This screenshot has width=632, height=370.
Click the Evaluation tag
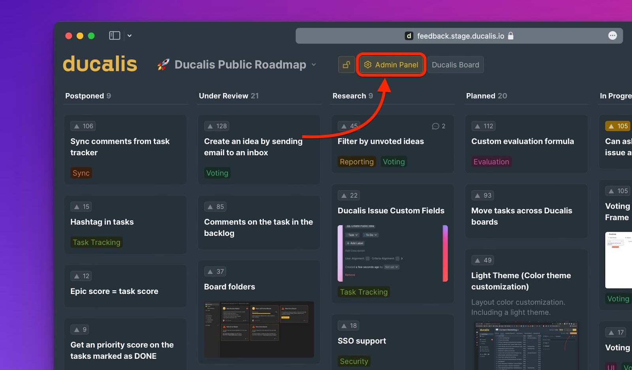[x=491, y=162]
